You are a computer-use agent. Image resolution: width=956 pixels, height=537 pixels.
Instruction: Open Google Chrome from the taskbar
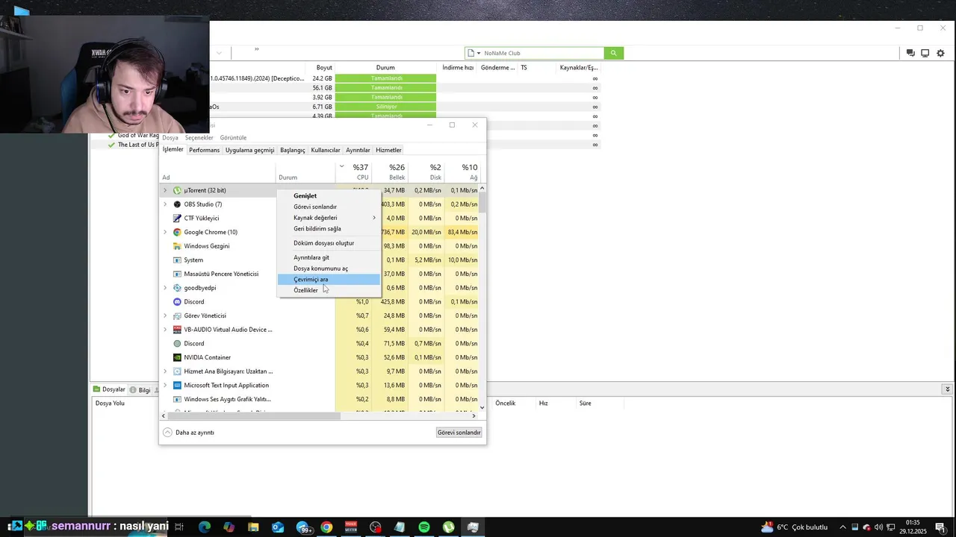pyautogui.click(x=326, y=527)
